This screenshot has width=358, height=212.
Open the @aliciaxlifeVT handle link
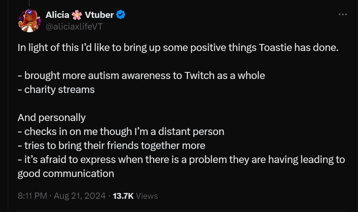point(74,26)
